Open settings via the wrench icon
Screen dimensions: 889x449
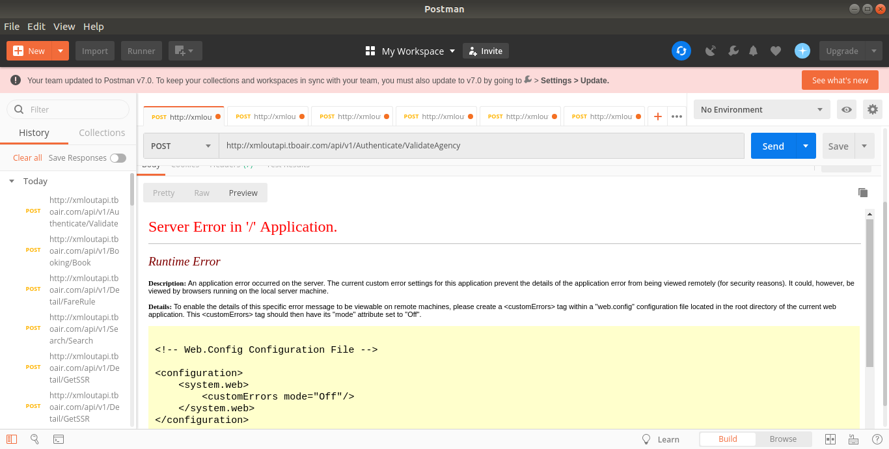[733, 51]
